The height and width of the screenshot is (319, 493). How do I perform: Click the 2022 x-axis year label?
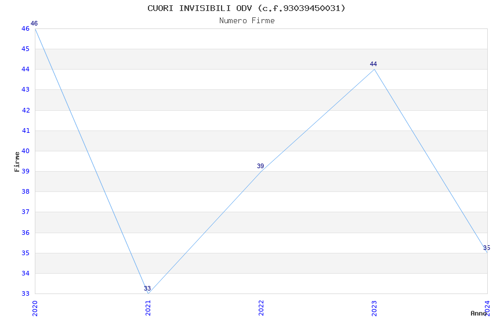[x=261, y=308]
